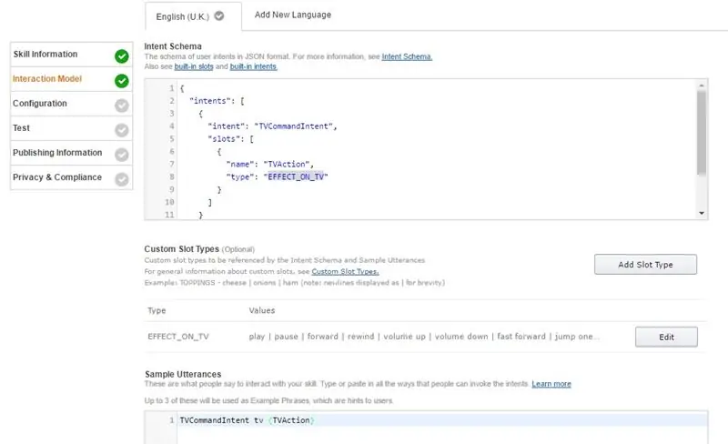Screen dimensions: 728x444
Task: Select the English (U.K.) language tab
Action: 193,16
